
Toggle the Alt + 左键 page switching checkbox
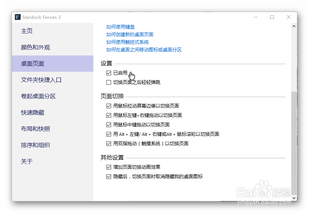pos(109,134)
